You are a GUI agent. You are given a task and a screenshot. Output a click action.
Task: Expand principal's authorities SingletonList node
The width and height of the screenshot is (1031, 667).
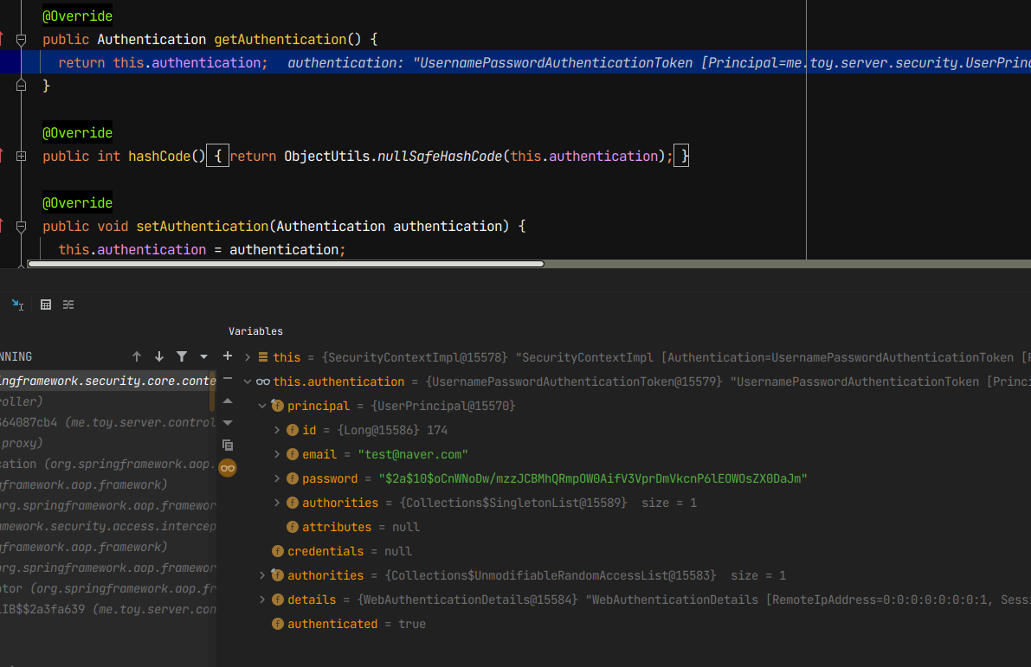pos(277,503)
